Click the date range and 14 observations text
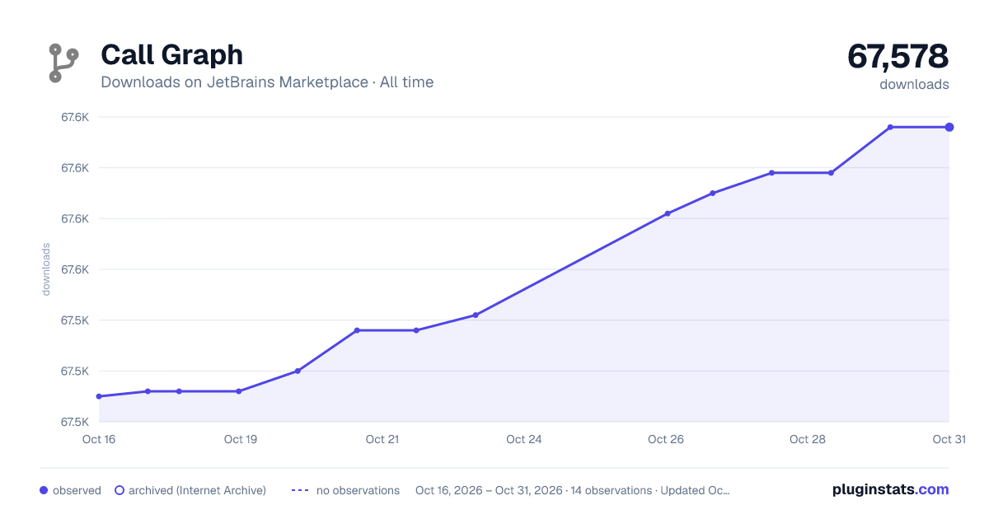989x519 pixels. [573, 490]
